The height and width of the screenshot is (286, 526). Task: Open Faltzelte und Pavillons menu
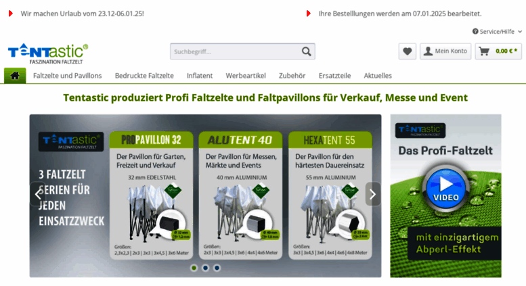[68, 76]
